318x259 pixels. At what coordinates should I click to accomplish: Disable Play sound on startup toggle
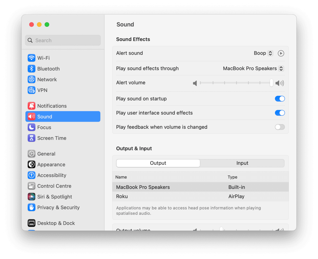[280, 99]
